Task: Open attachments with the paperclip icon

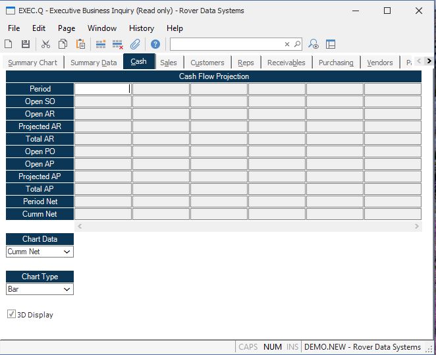Action: click(x=135, y=44)
